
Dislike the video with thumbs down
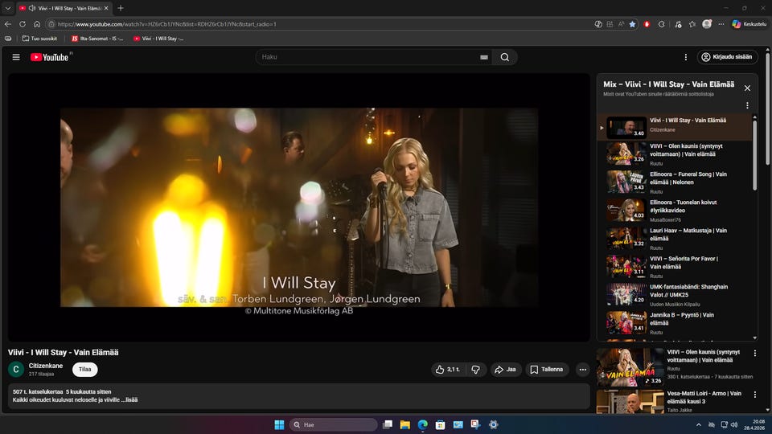tap(476, 370)
